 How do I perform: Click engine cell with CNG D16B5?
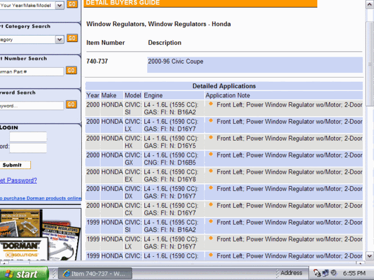tap(174, 159)
